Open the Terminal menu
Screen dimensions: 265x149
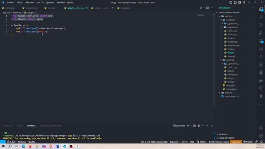60,2
